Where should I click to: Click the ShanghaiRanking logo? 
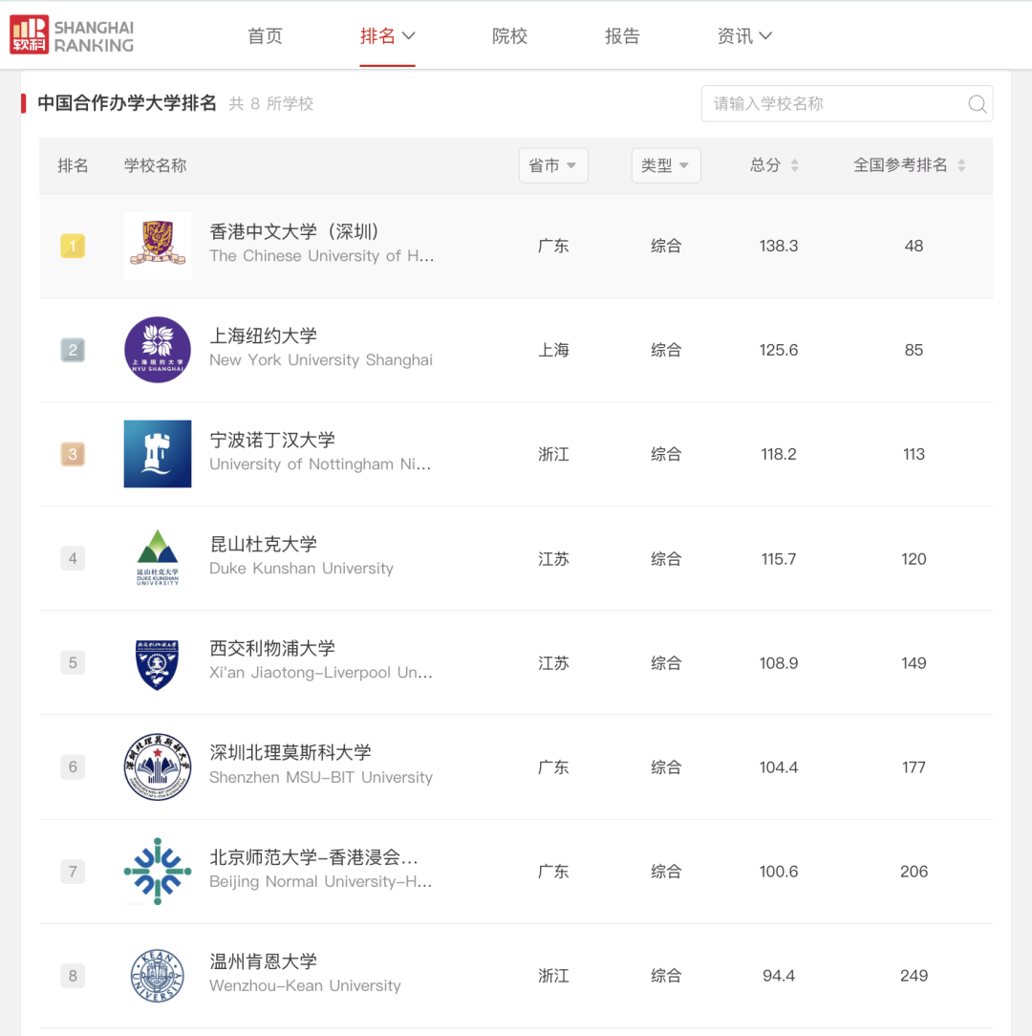pyautogui.click(x=72, y=36)
